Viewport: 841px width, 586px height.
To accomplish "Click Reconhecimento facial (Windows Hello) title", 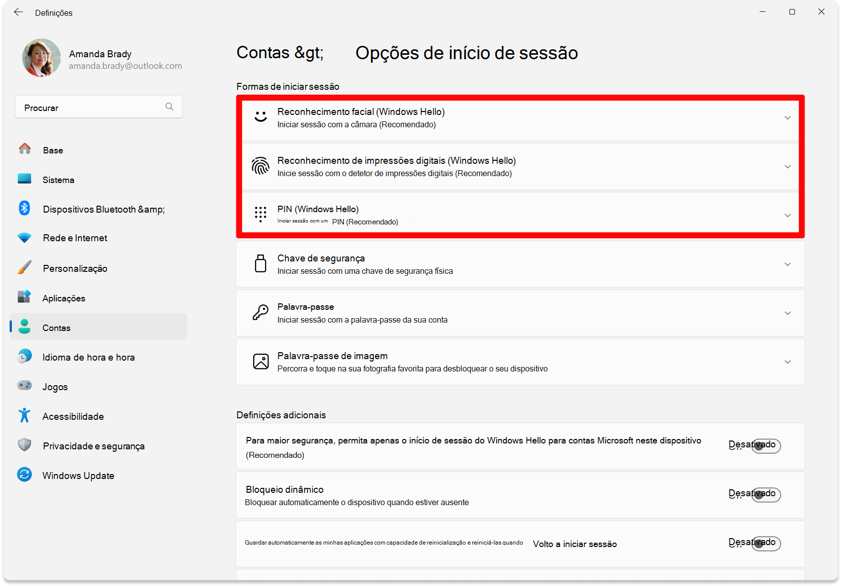I will (361, 111).
